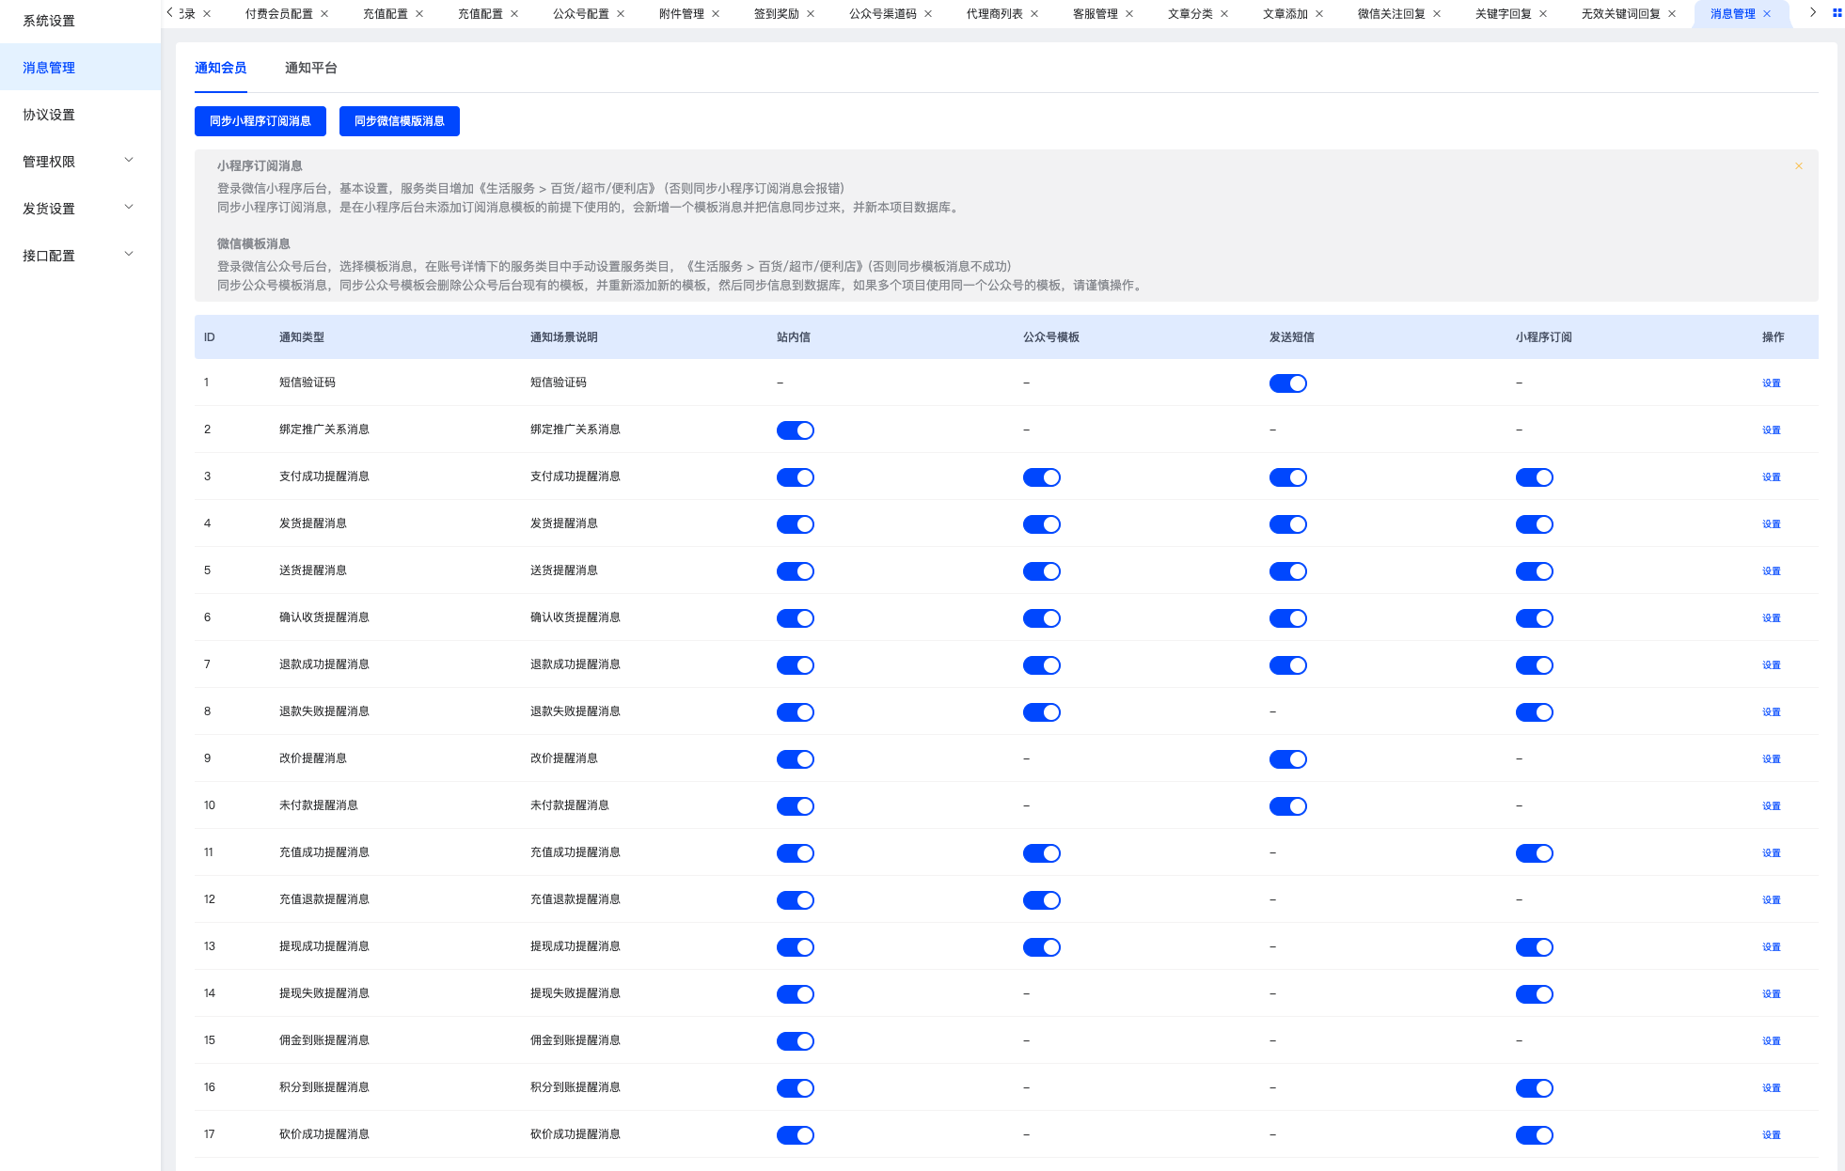Expand the 接口配置 sidebar menu
The image size is (1845, 1171).
[80, 256]
